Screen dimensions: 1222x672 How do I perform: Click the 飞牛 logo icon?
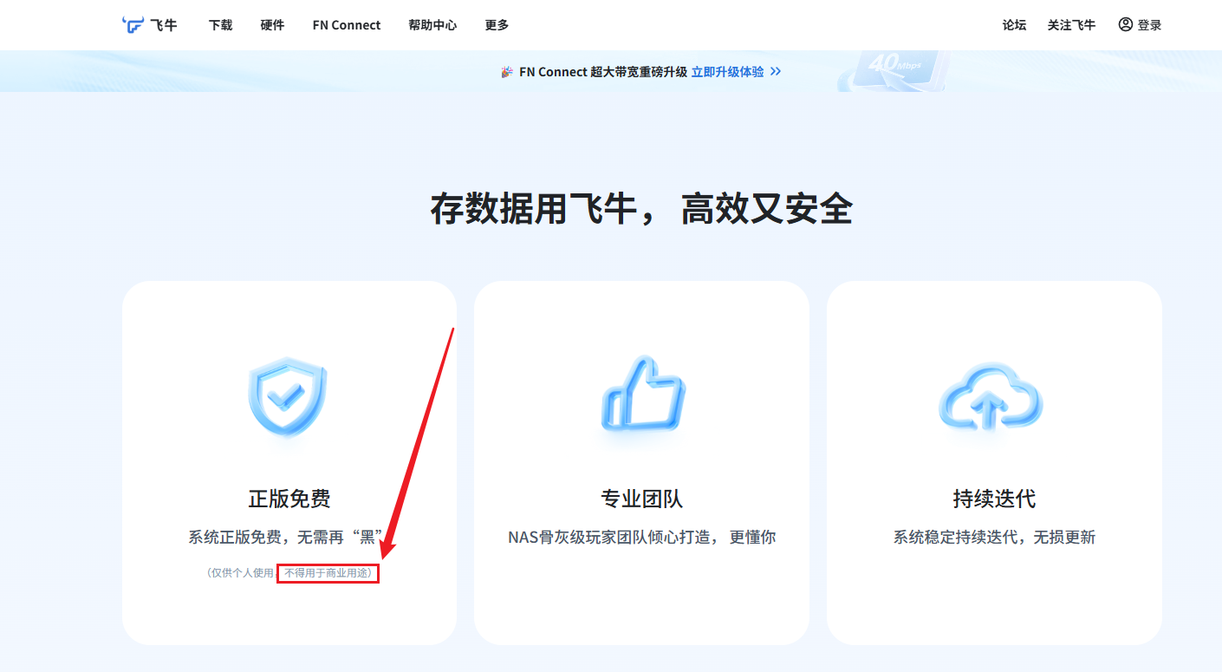tap(133, 25)
